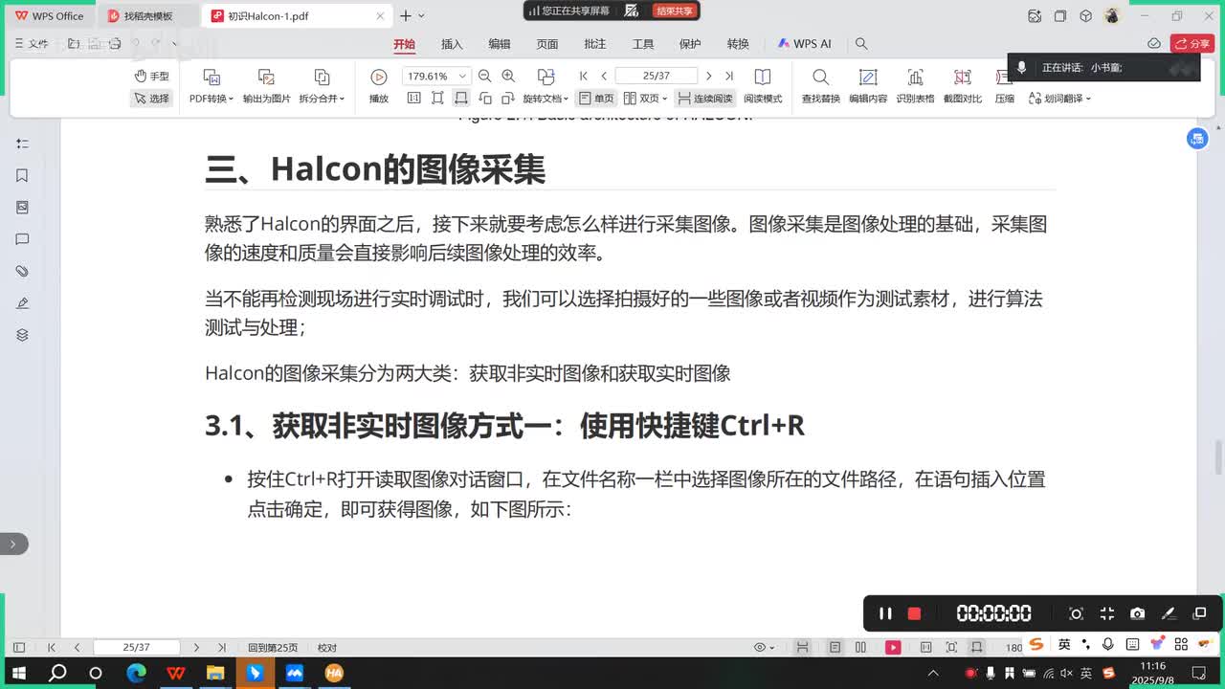Viewport: 1225px width, 689px height.
Task: Click the WPS AI button
Action: pyautogui.click(x=804, y=44)
